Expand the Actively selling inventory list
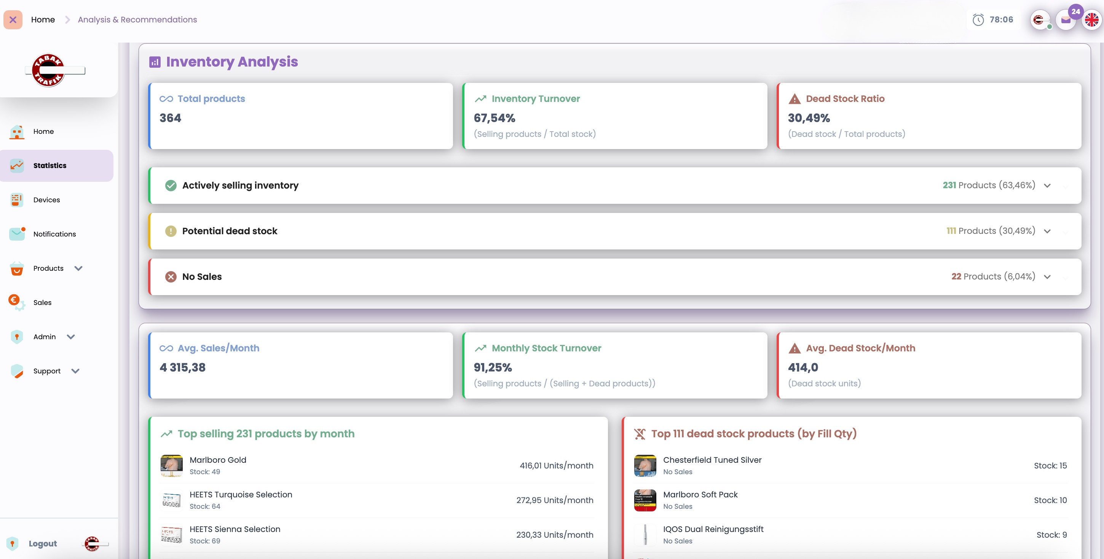The image size is (1104, 559). tap(1048, 185)
